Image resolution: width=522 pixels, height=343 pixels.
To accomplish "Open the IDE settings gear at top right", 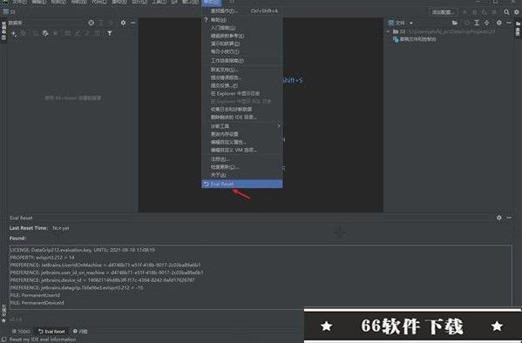I will pos(517,12).
